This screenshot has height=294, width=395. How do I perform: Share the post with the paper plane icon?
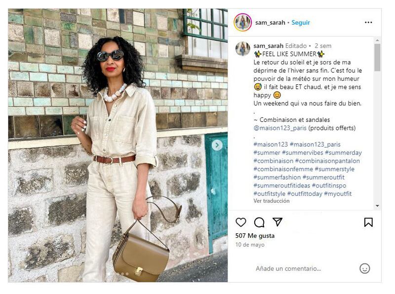[x=277, y=222]
